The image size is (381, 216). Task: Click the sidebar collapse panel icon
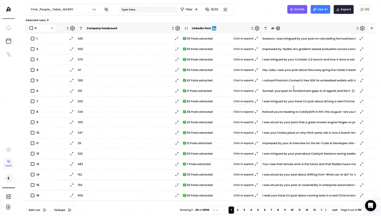9,196
